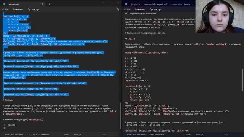Image resolution: width=244 pixels, height=137 pixels.
Task: Click '## Теоретическое введение' heading in right window
Action: point(141,14)
